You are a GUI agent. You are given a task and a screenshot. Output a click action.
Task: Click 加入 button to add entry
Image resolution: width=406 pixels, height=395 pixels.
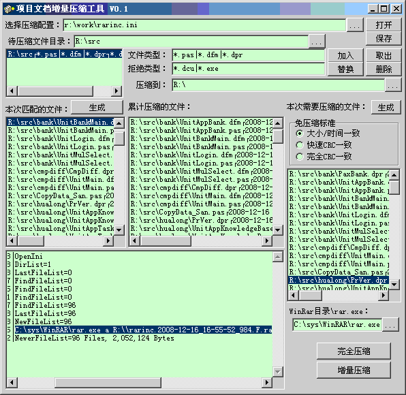[345, 55]
